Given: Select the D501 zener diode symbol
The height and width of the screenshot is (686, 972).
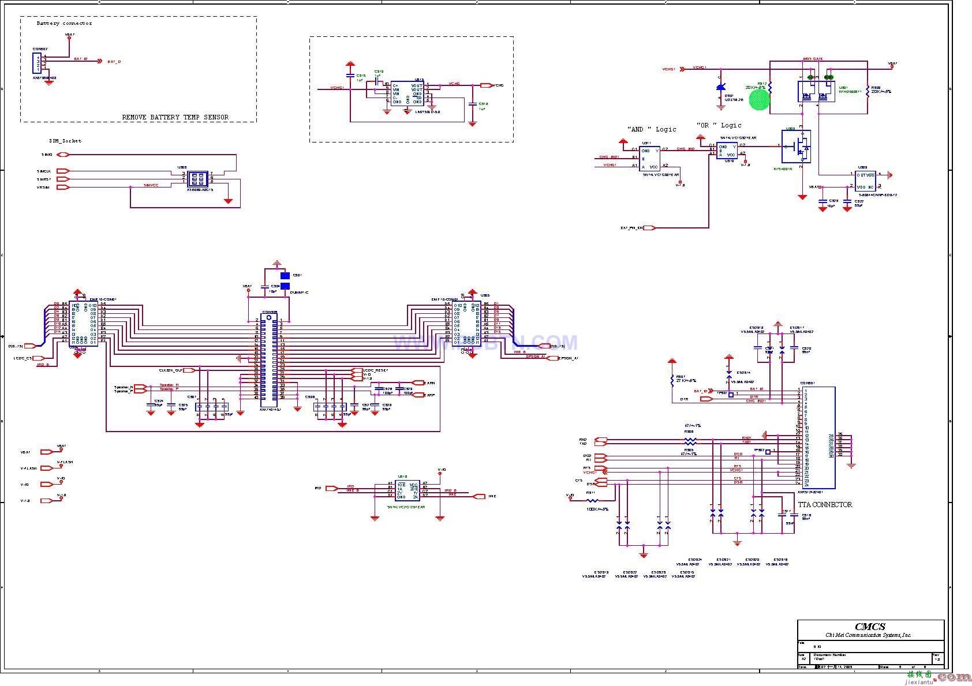Looking at the screenshot, I should [x=720, y=87].
